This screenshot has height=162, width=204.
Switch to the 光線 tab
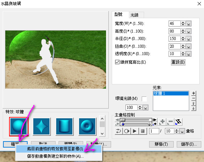136,15
